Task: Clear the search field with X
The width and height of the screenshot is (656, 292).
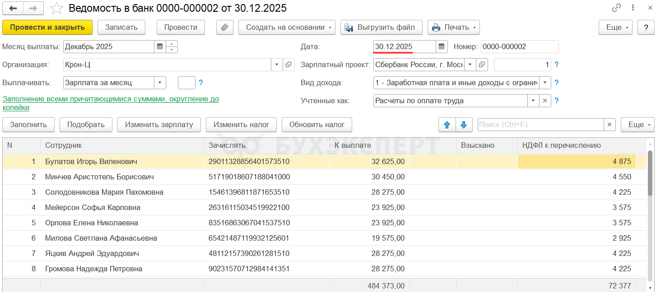Action: click(x=609, y=124)
